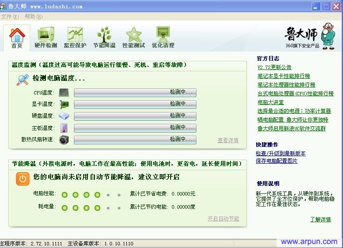The width and height of the screenshot is (343, 248).
Task: Click the 快捷操作 heading
Action: tap(267, 144)
